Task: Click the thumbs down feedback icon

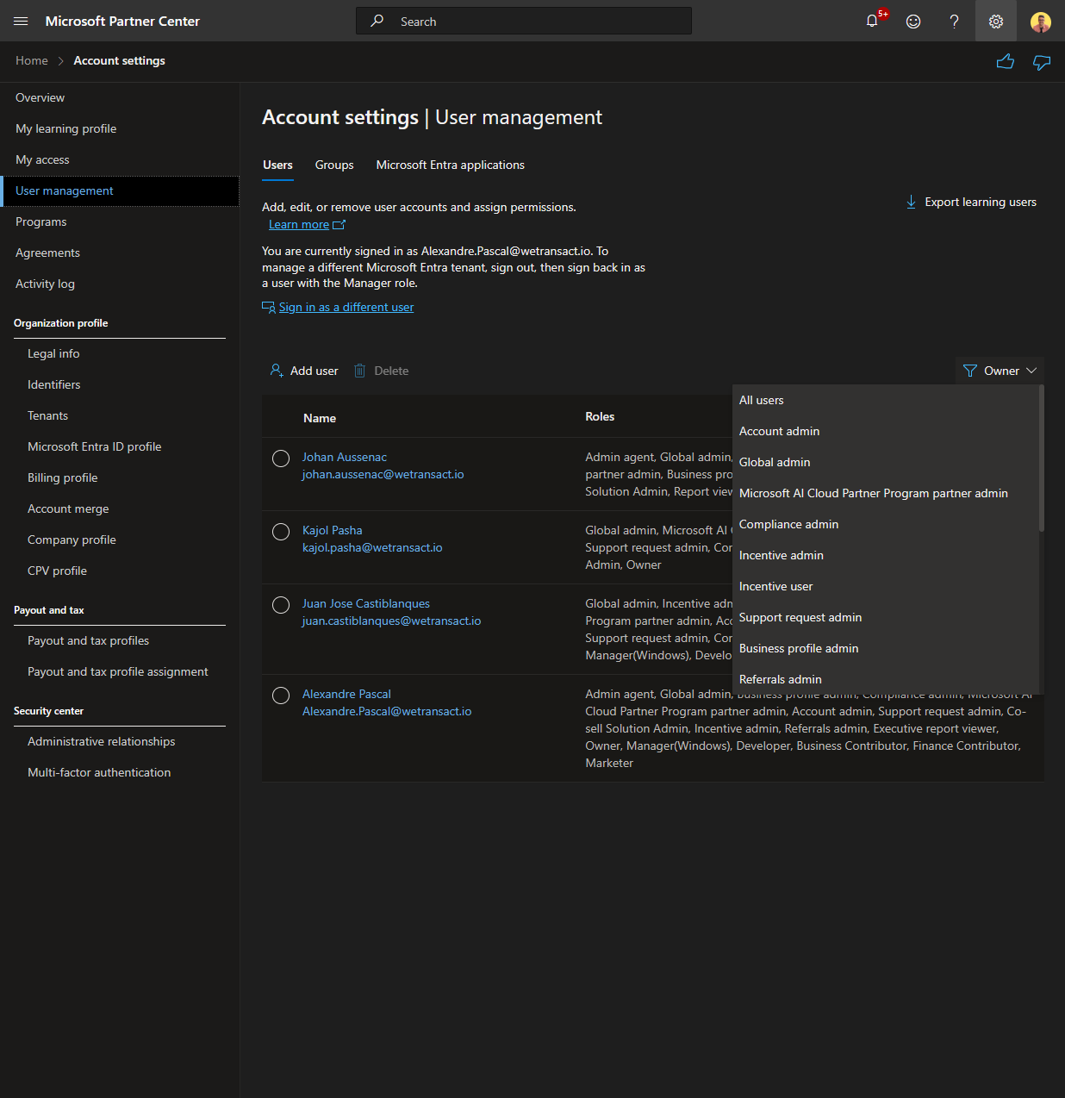Action: (x=1042, y=62)
